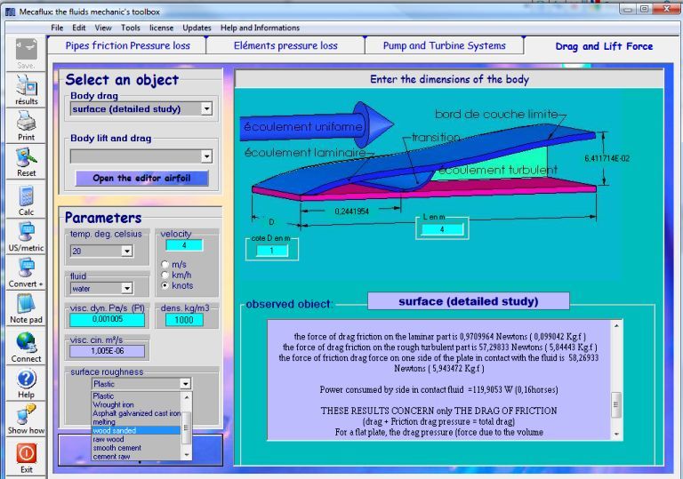Open the Body drag dropdown

click(206, 108)
